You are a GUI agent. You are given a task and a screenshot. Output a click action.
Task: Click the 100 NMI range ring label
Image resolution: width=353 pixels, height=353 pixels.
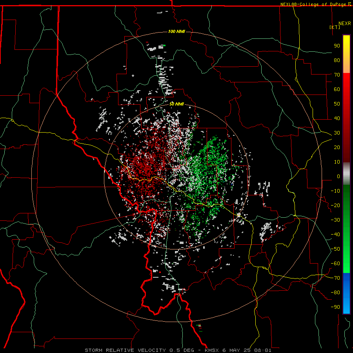coord(176,31)
